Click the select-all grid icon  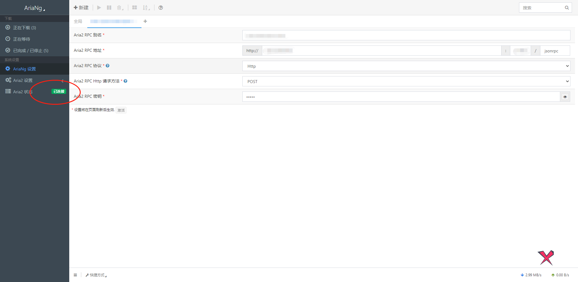tap(135, 8)
